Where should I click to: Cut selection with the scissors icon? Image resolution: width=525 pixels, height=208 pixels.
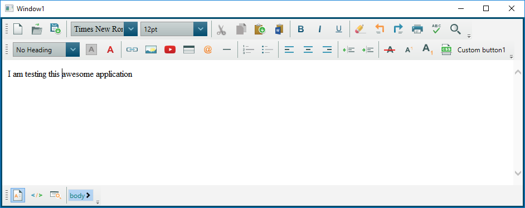pos(221,29)
